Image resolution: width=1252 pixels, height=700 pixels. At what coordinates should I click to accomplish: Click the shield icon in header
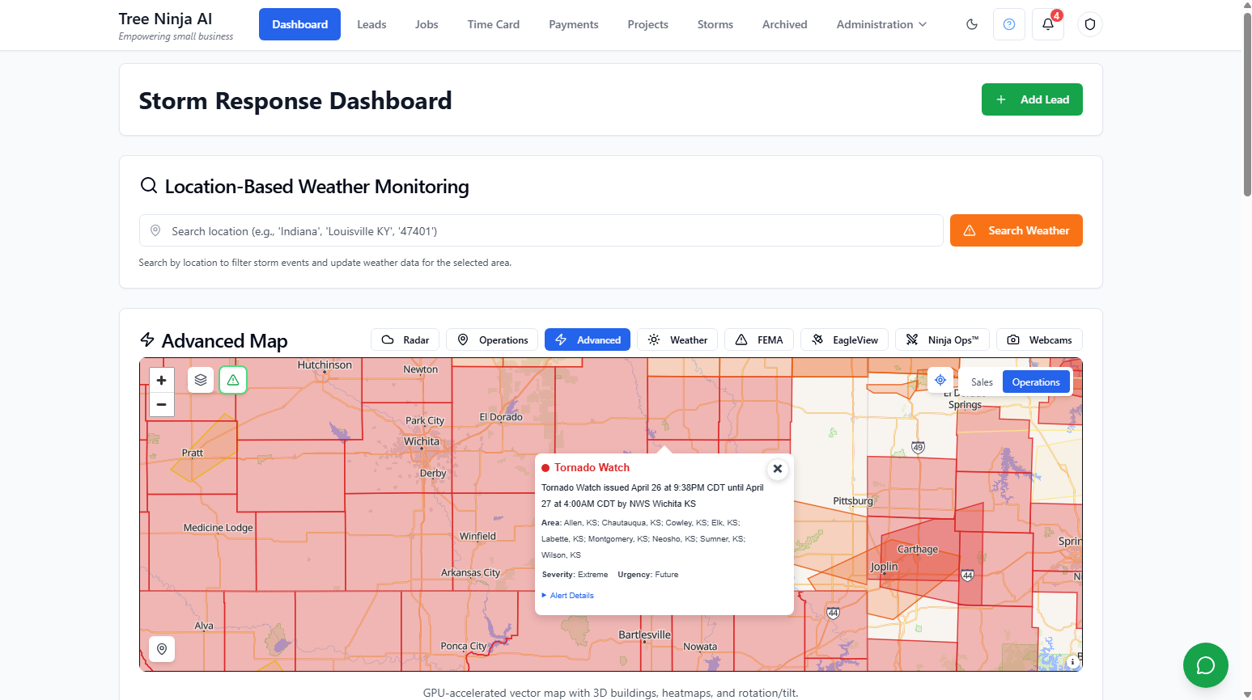click(x=1090, y=24)
